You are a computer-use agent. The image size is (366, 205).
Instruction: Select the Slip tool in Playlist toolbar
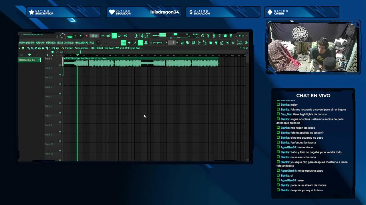(43, 48)
